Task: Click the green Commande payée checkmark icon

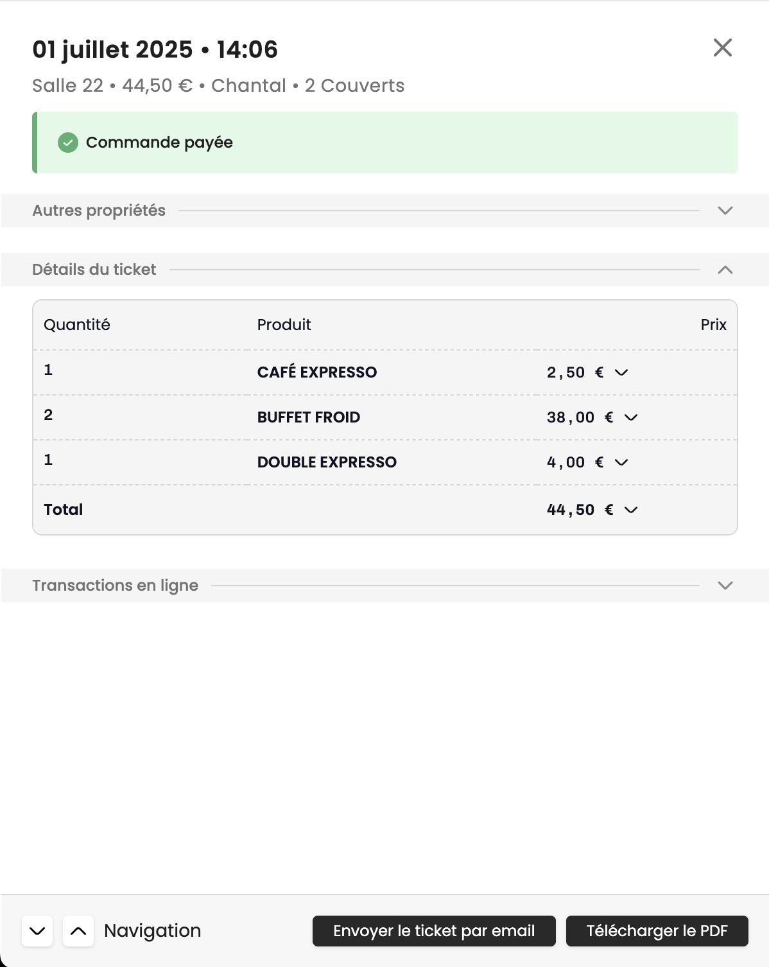Action: click(68, 143)
